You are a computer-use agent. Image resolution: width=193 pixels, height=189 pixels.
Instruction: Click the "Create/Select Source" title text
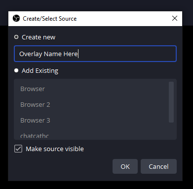pos(50,19)
